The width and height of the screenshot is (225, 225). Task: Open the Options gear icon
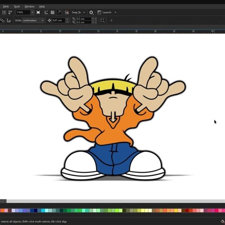pos(91,13)
